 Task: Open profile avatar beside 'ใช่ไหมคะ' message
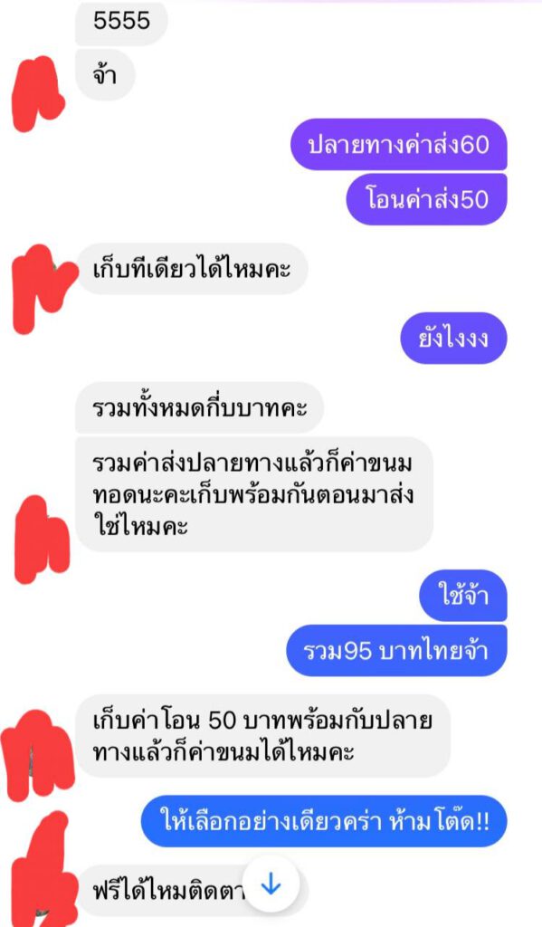42,540
